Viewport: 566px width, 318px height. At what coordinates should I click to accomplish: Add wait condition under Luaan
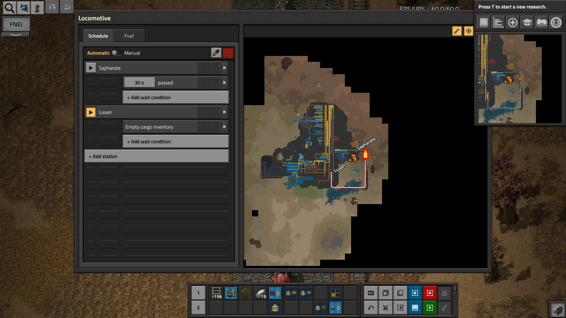(x=176, y=142)
